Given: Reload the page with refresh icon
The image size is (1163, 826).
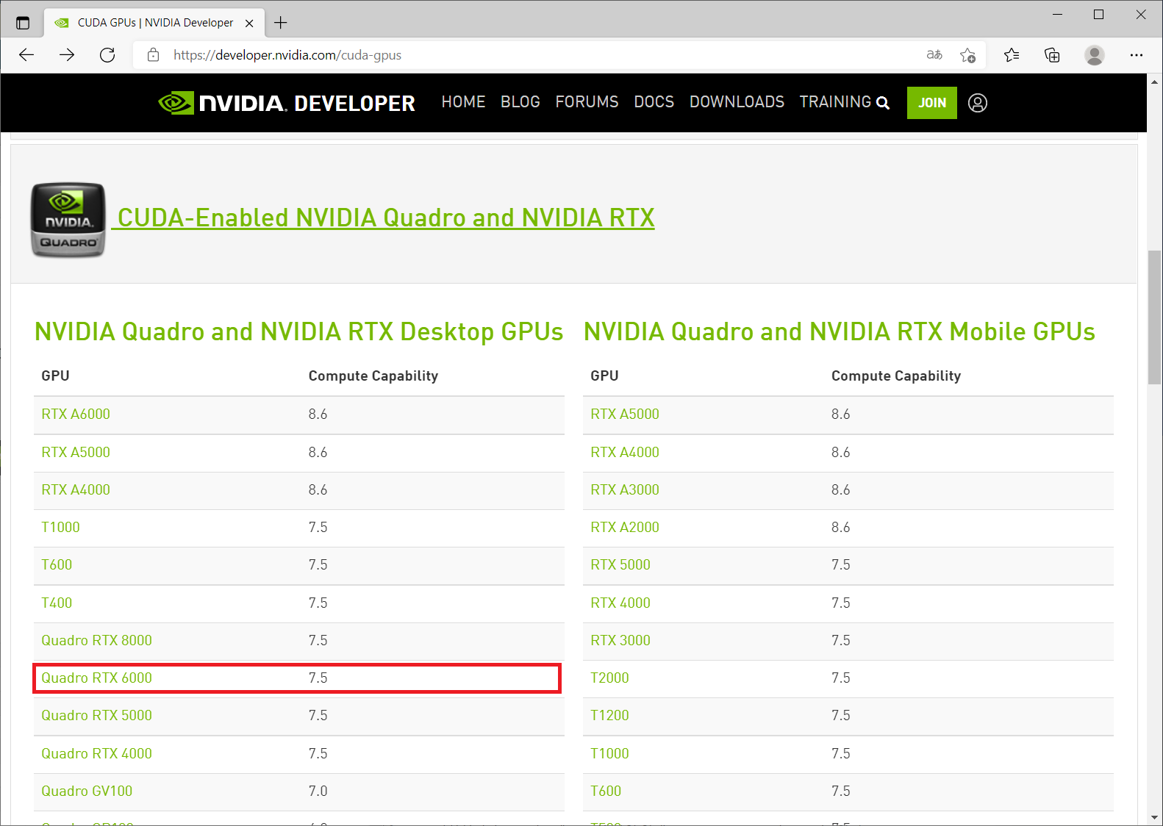Looking at the screenshot, I should click(x=107, y=55).
